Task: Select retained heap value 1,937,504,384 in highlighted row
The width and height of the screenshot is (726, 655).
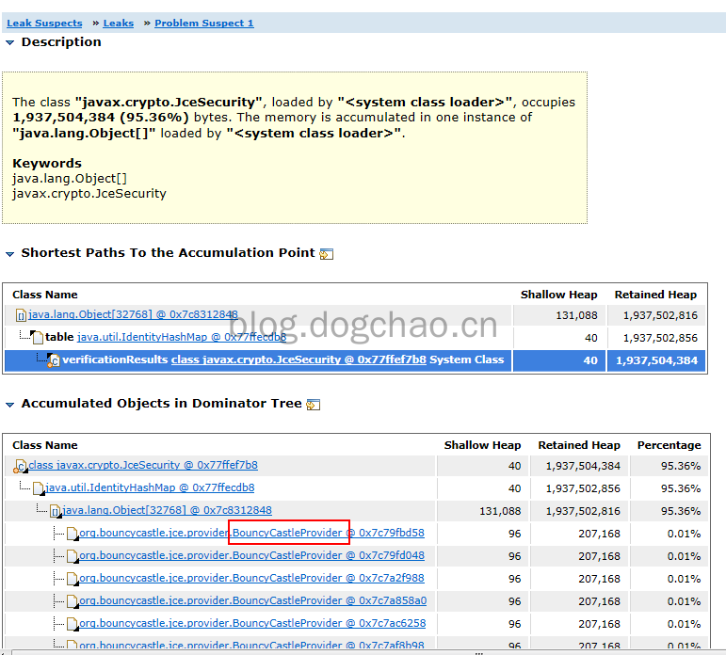Action: (x=656, y=360)
